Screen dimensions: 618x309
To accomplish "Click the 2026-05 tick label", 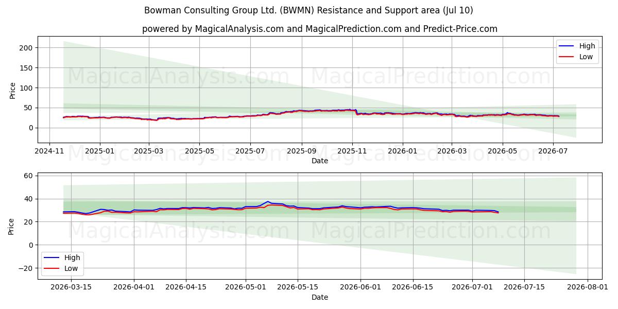I will tap(503, 151).
